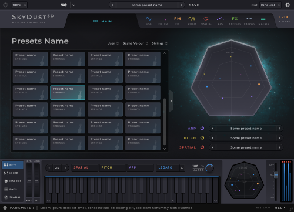
Task: Click the settings gear icon
Action: (288, 5)
